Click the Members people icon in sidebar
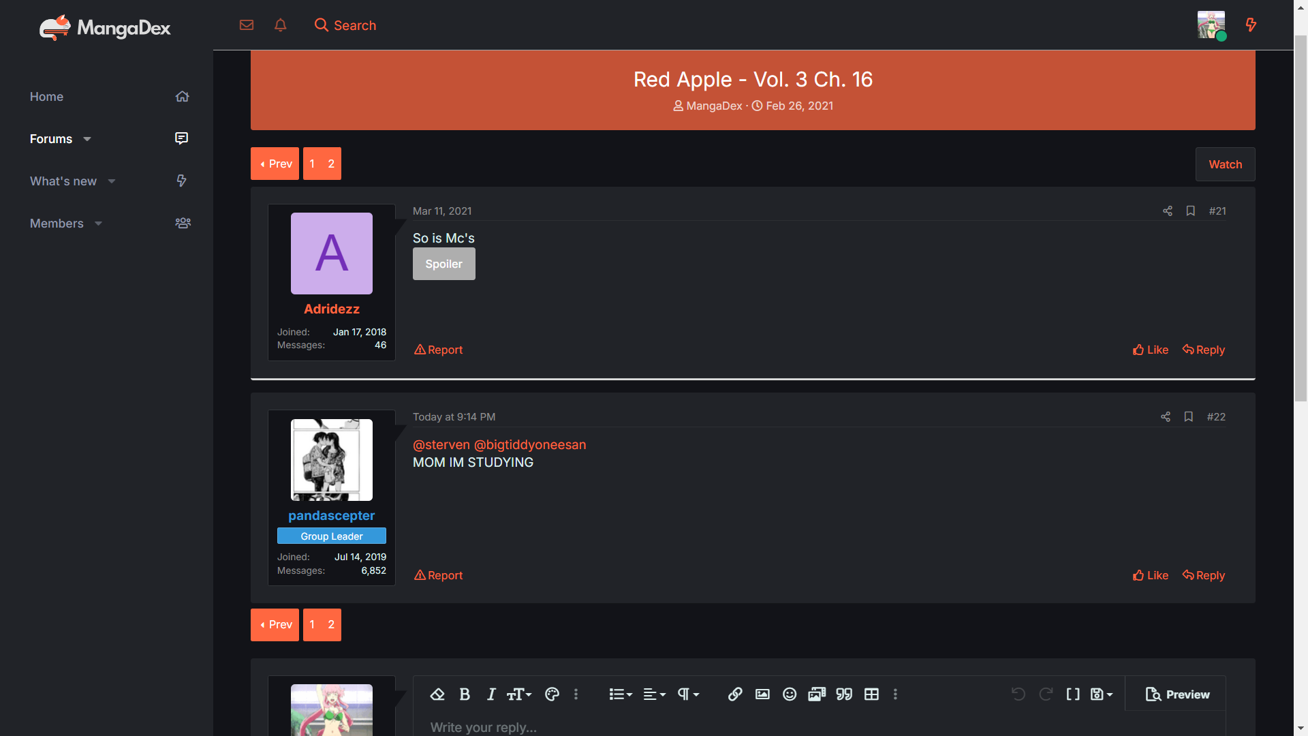The height and width of the screenshot is (736, 1308). tap(183, 223)
